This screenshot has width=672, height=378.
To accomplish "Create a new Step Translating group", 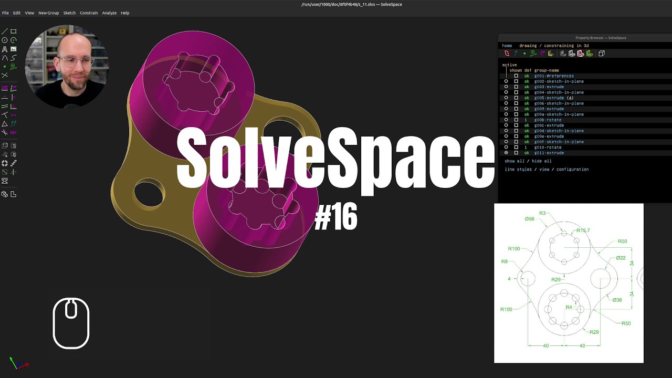I will pyautogui.click(x=14, y=163).
